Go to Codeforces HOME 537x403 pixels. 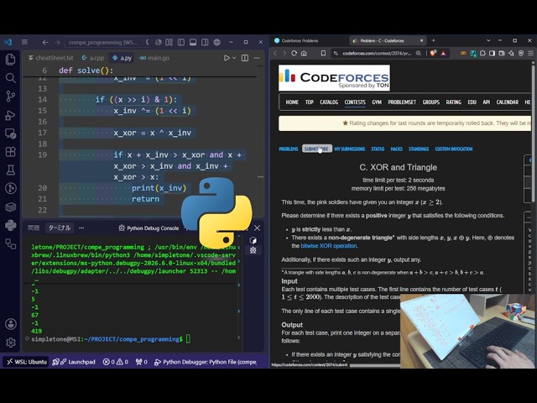292,102
